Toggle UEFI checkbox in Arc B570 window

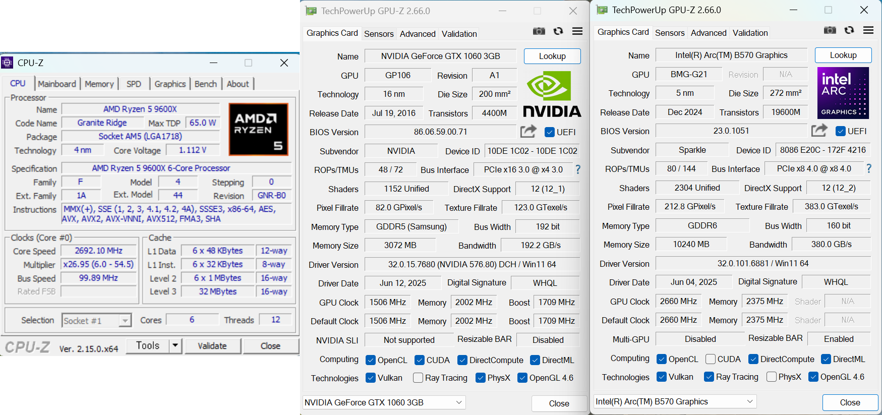click(841, 131)
